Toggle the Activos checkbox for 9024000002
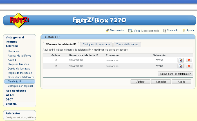 pyautogui.click(x=56, y=66)
